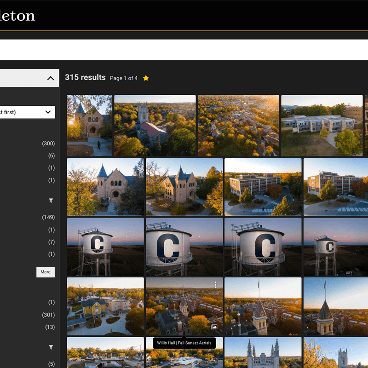The width and height of the screenshot is (368, 368).
Task: Select the water tower thumbnail with the large C
Action: pyautogui.click(x=184, y=247)
